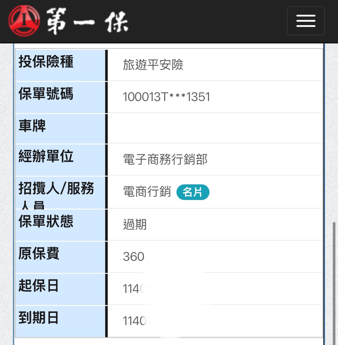Click the 到期日 row label
338x345 pixels.
coord(38,318)
